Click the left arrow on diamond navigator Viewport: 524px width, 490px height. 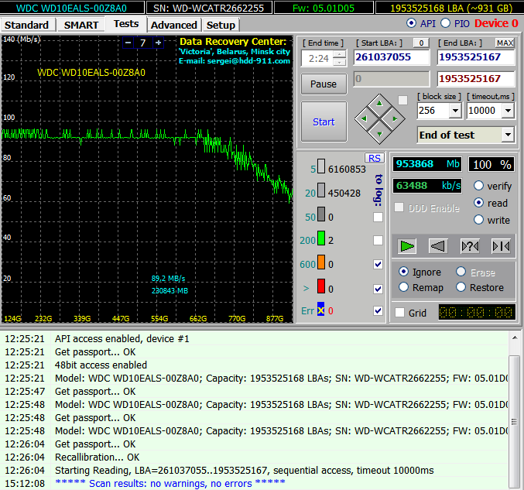tap(365, 118)
